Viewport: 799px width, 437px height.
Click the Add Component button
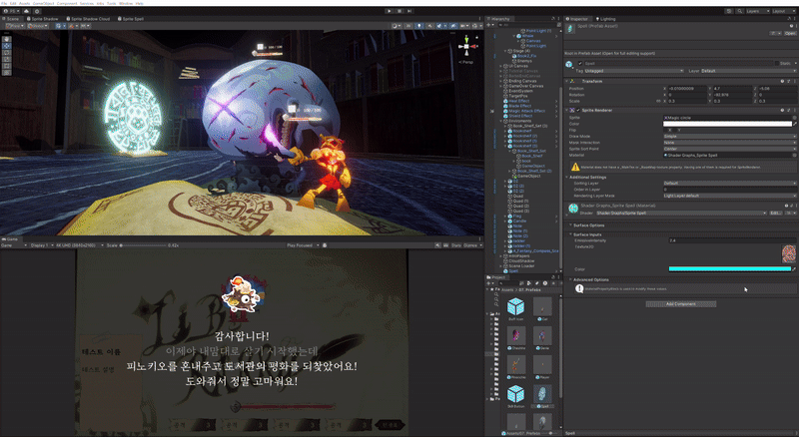click(681, 304)
